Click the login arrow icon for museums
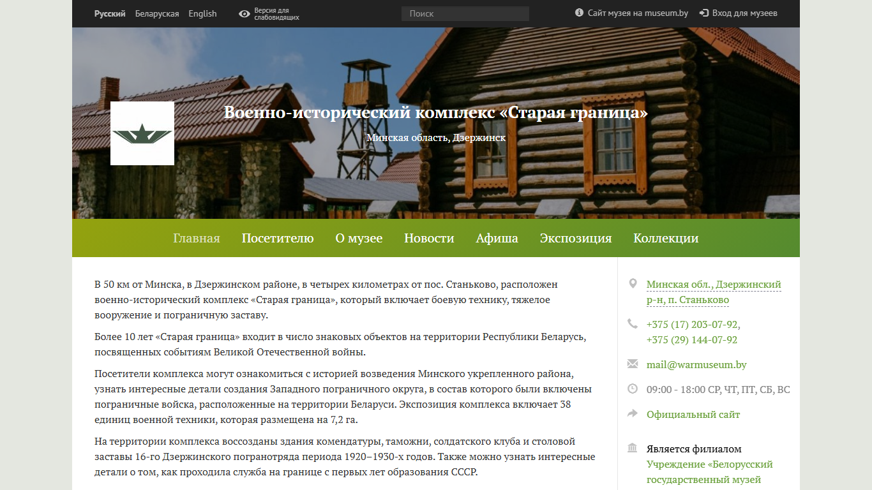 (x=704, y=13)
